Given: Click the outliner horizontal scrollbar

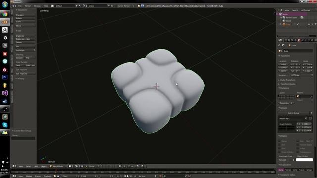Looking at the screenshot, I should 293,36.
